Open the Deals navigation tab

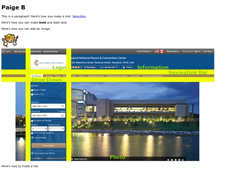click(58, 76)
